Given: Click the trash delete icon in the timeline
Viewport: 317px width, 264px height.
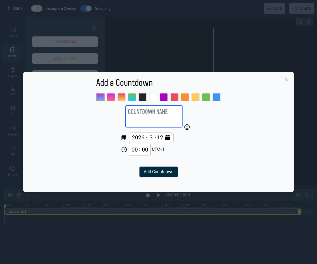Looking at the screenshot, I should [19, 195].
